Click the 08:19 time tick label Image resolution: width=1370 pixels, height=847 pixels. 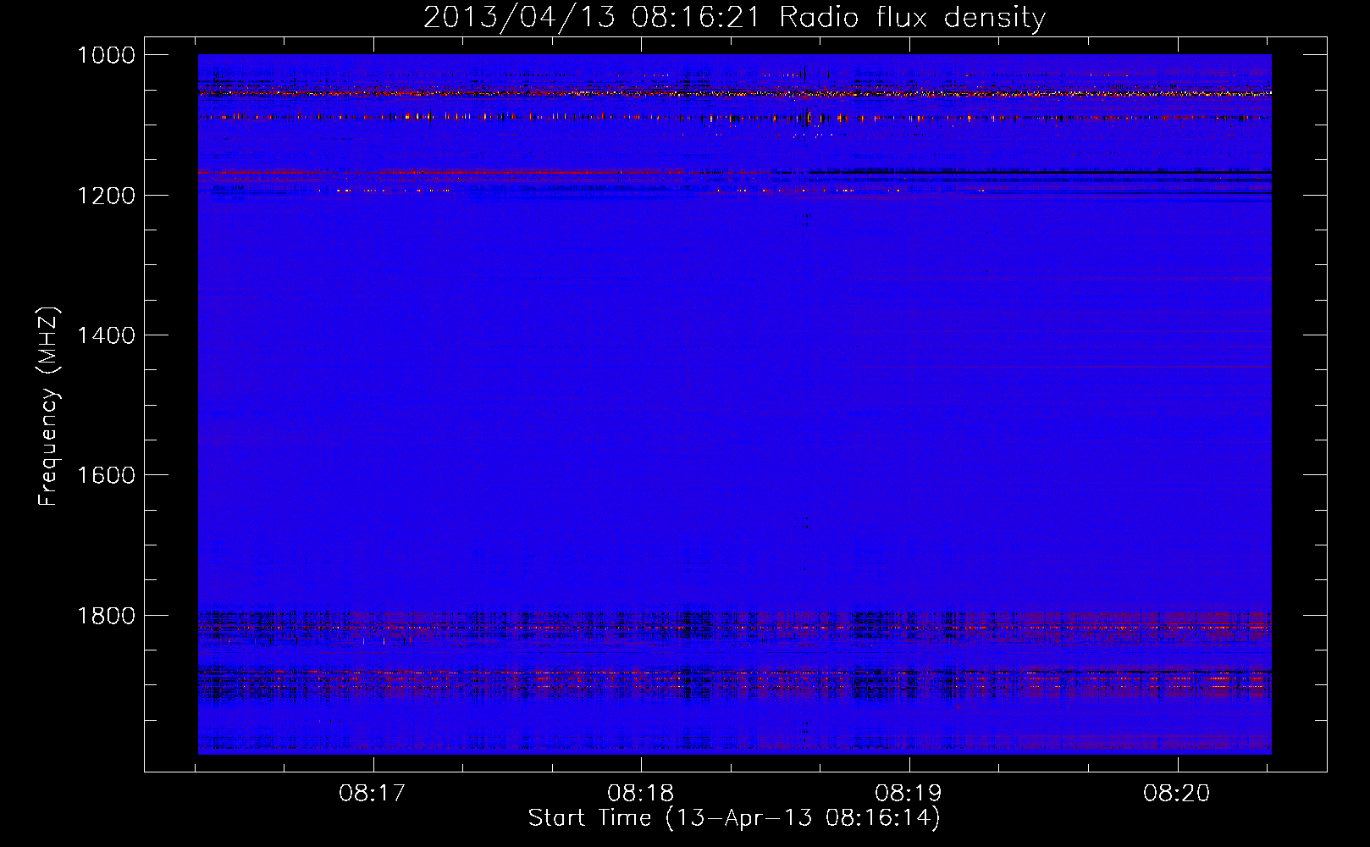[x=909, y=794]
